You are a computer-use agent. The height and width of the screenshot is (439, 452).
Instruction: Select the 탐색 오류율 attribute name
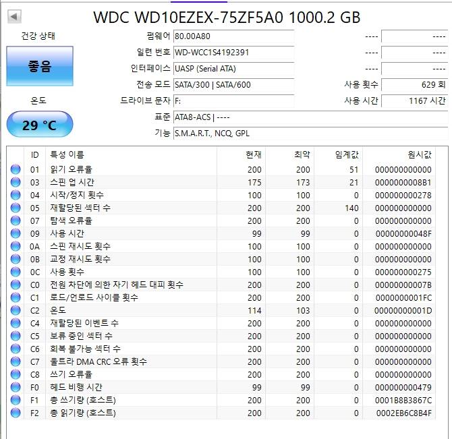coord(72,221)
